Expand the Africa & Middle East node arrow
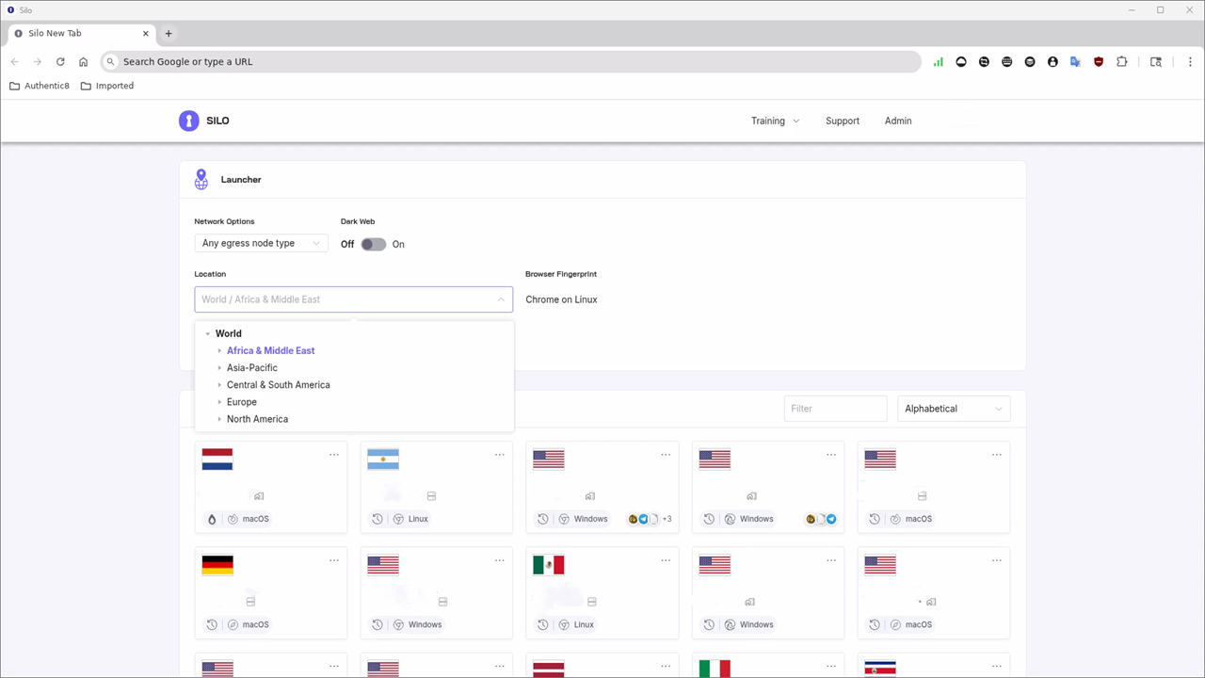Screen dimensions: 1205x678 click(x=219, y=350)
